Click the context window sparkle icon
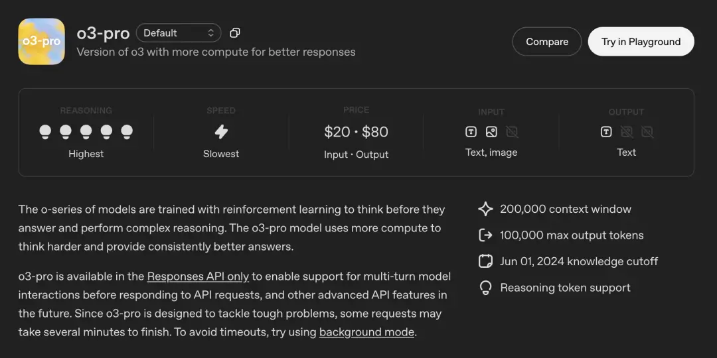This screenshot has width=717, height=358. pos(485,209)
